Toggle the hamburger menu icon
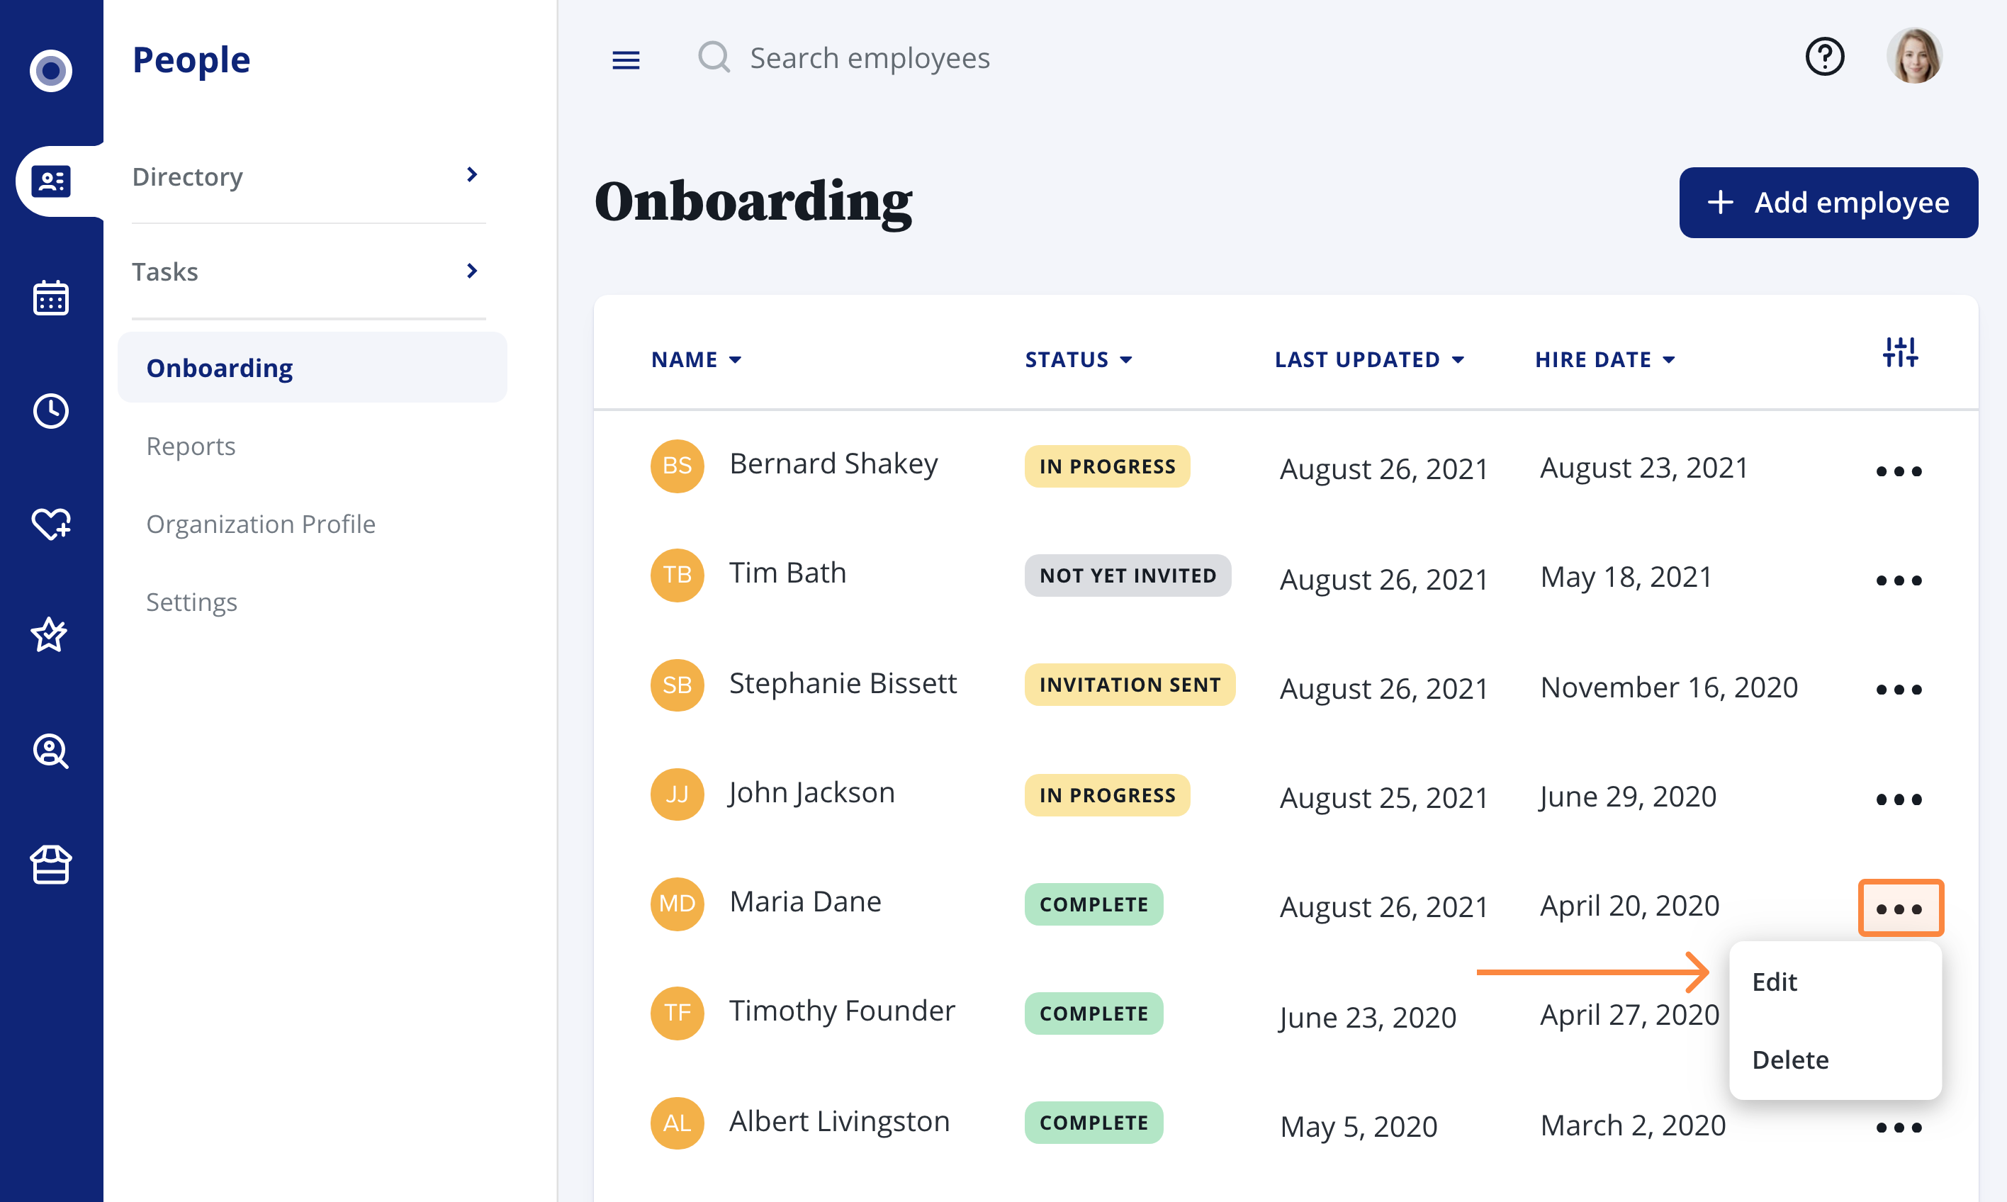Image resolution: width=2007 pixels, height=1202 pixels. point(626,60)
